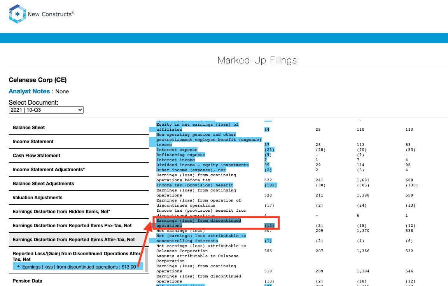Select the 'Interest income' line label
Image resolution: width=448 pixels, height=286 pixels.
tap(175, 160)
